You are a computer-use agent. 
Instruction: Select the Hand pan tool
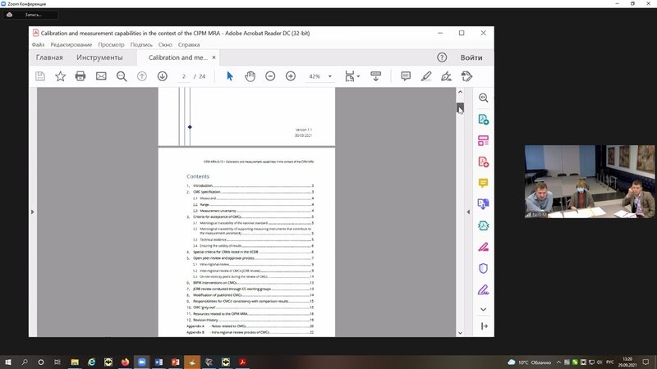(250, 76)
